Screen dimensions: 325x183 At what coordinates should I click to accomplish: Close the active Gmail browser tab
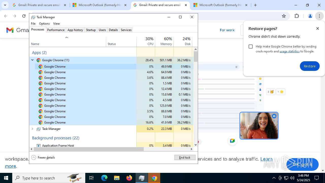pos(186,5)
